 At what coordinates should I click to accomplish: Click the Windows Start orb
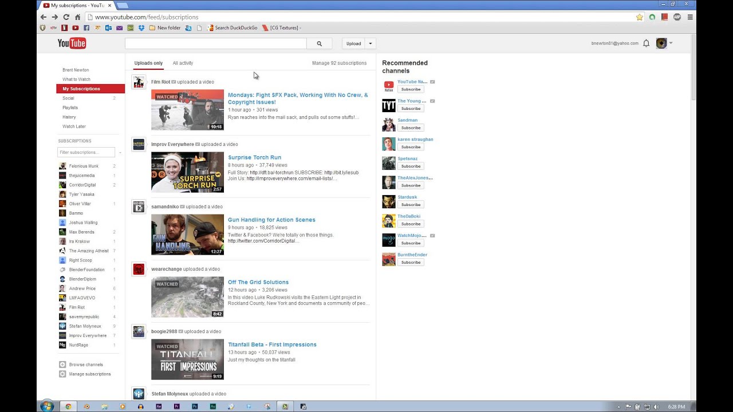coord(47,406)
